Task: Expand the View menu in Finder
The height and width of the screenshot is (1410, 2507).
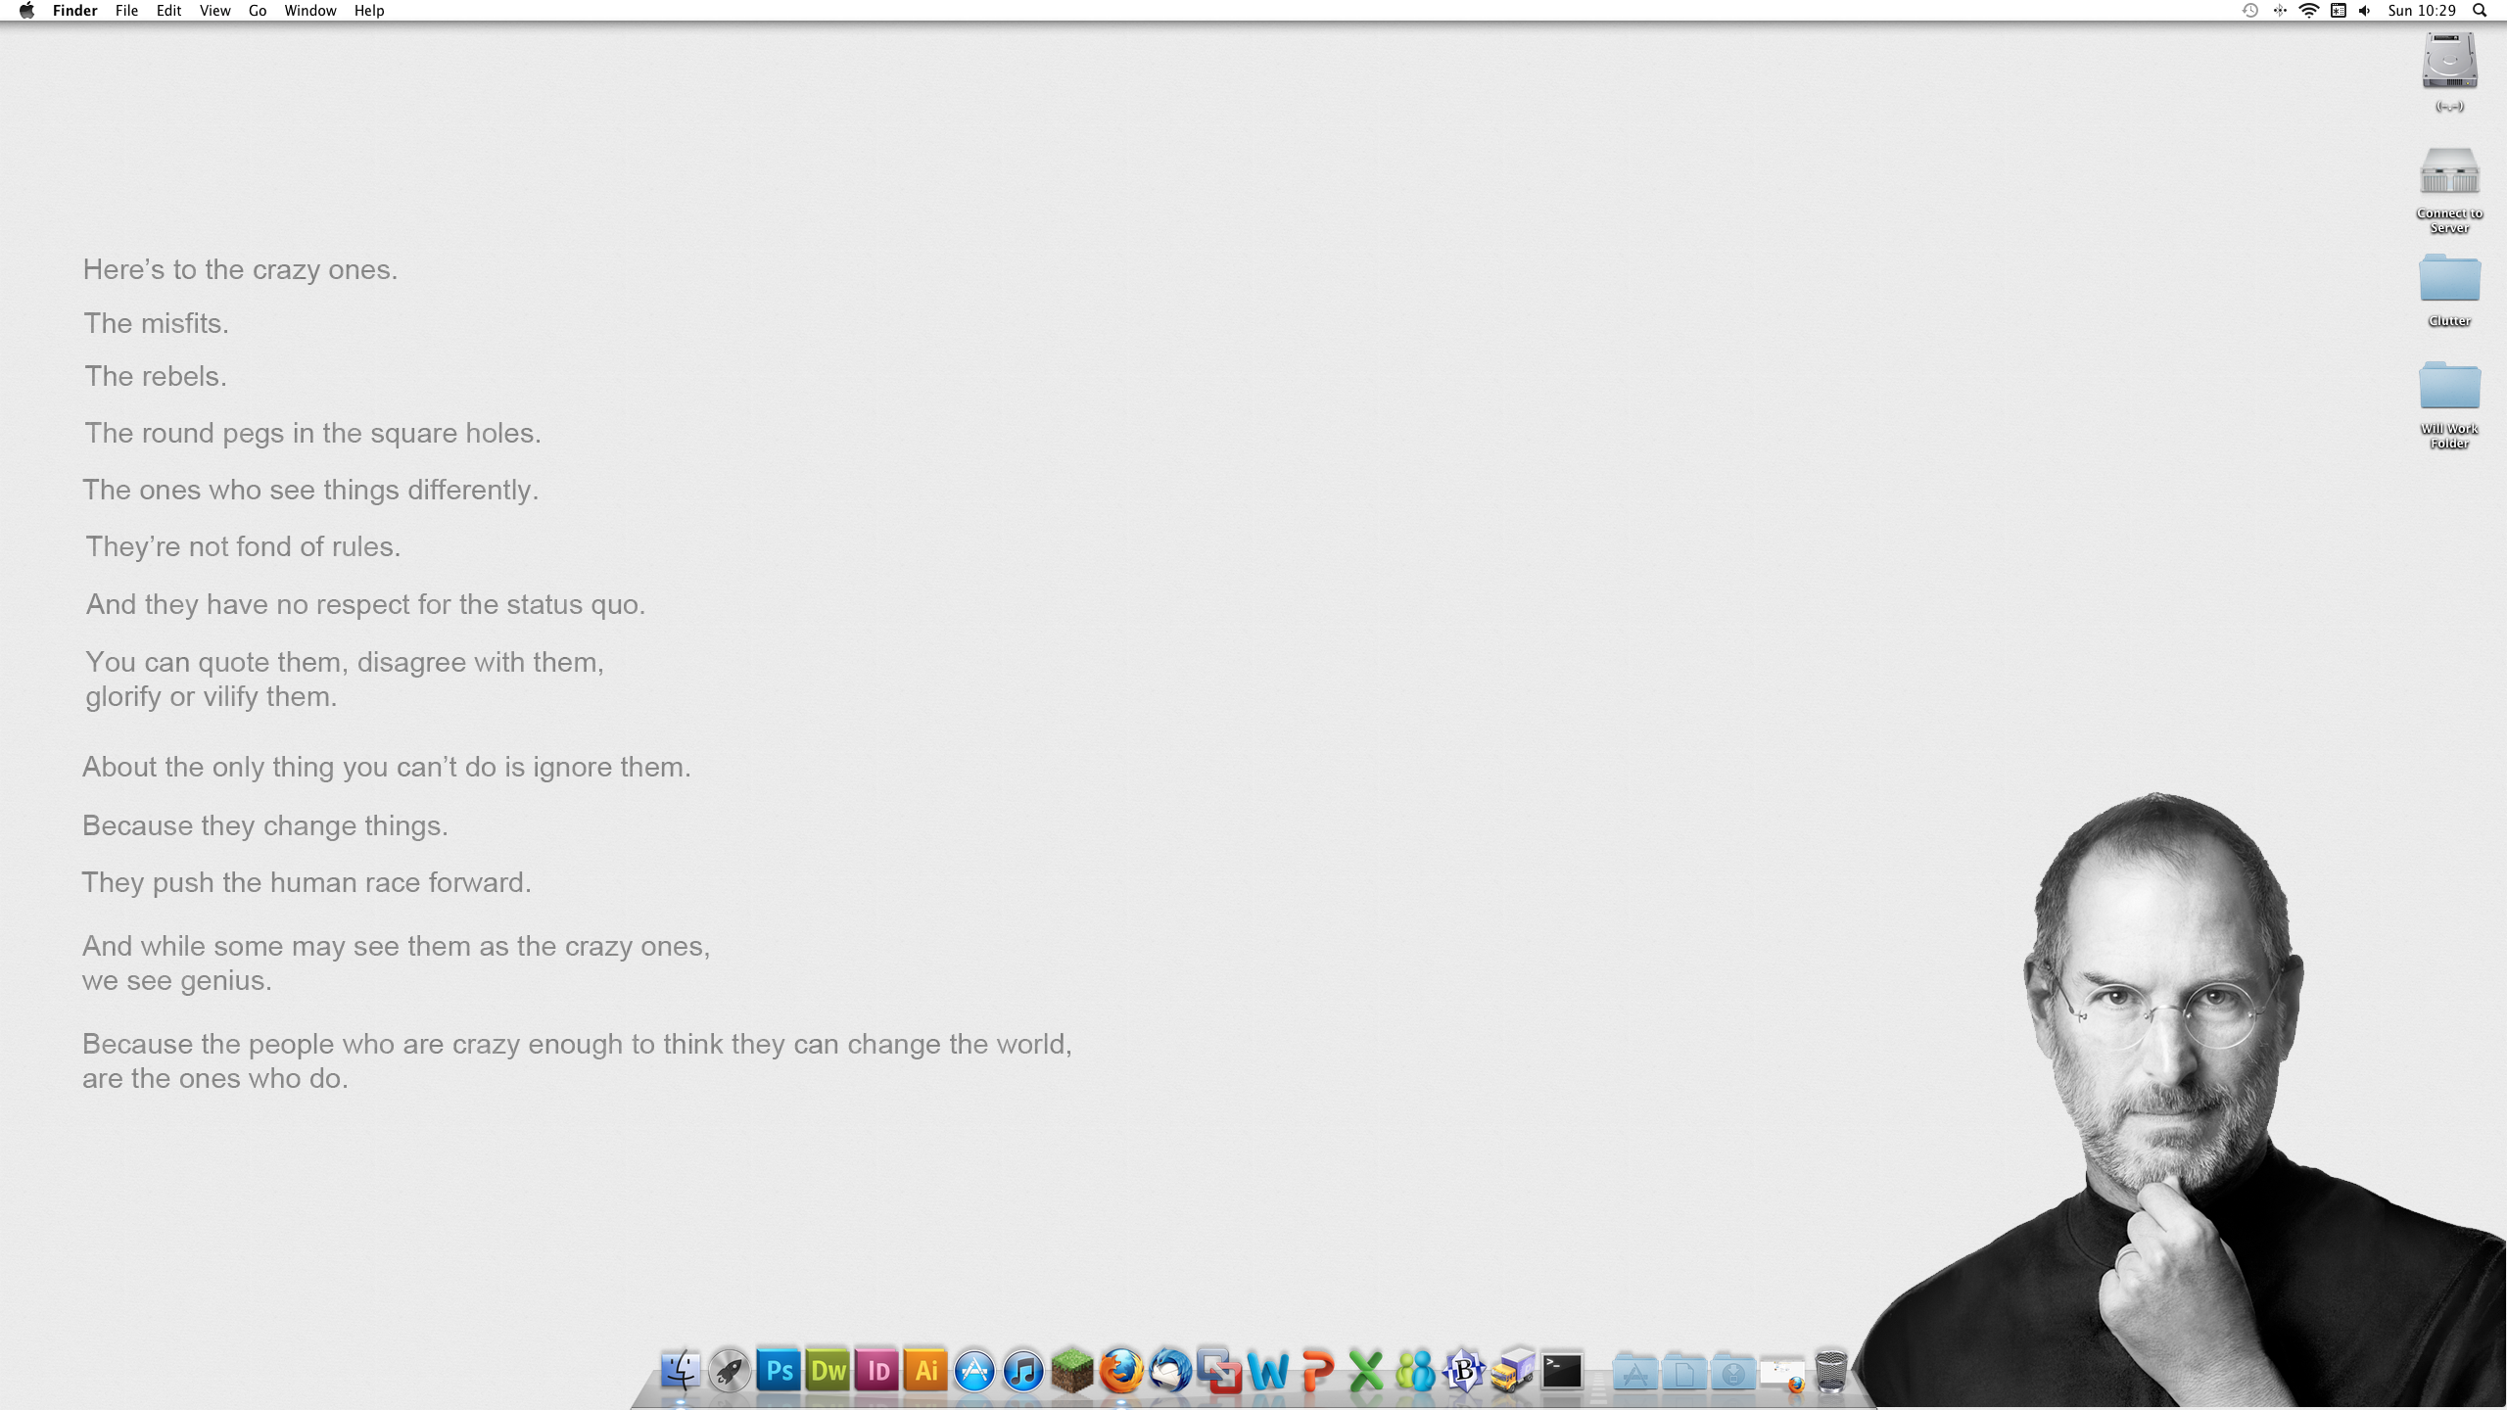Action: pos(213,11)
